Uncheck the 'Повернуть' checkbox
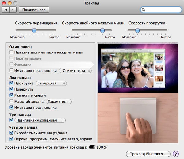This screenshot has width=184, height=159. point(11,89)
